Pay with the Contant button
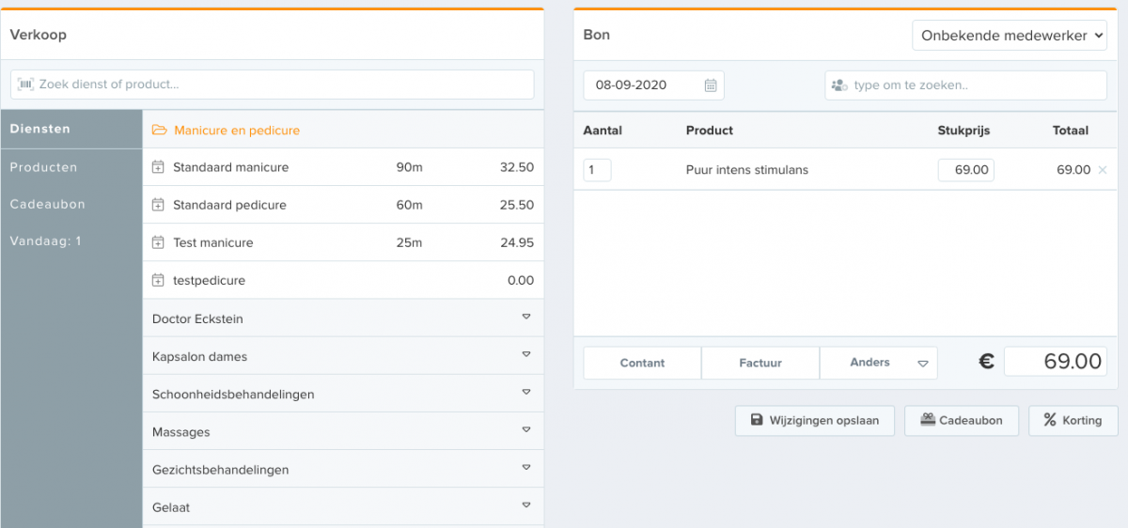 (642, 363)
